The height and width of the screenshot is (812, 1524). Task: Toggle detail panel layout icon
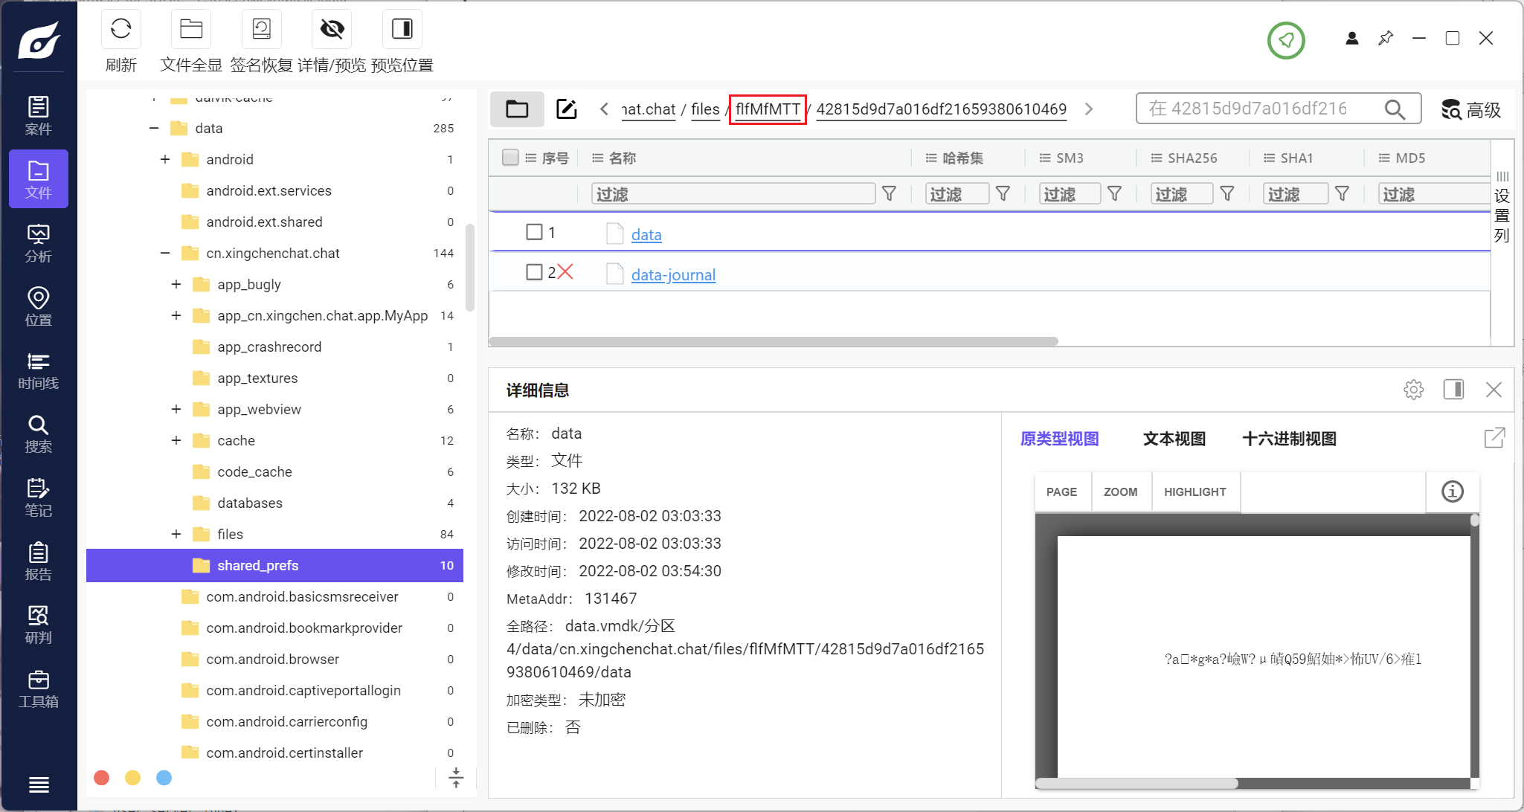(1453, 389)
